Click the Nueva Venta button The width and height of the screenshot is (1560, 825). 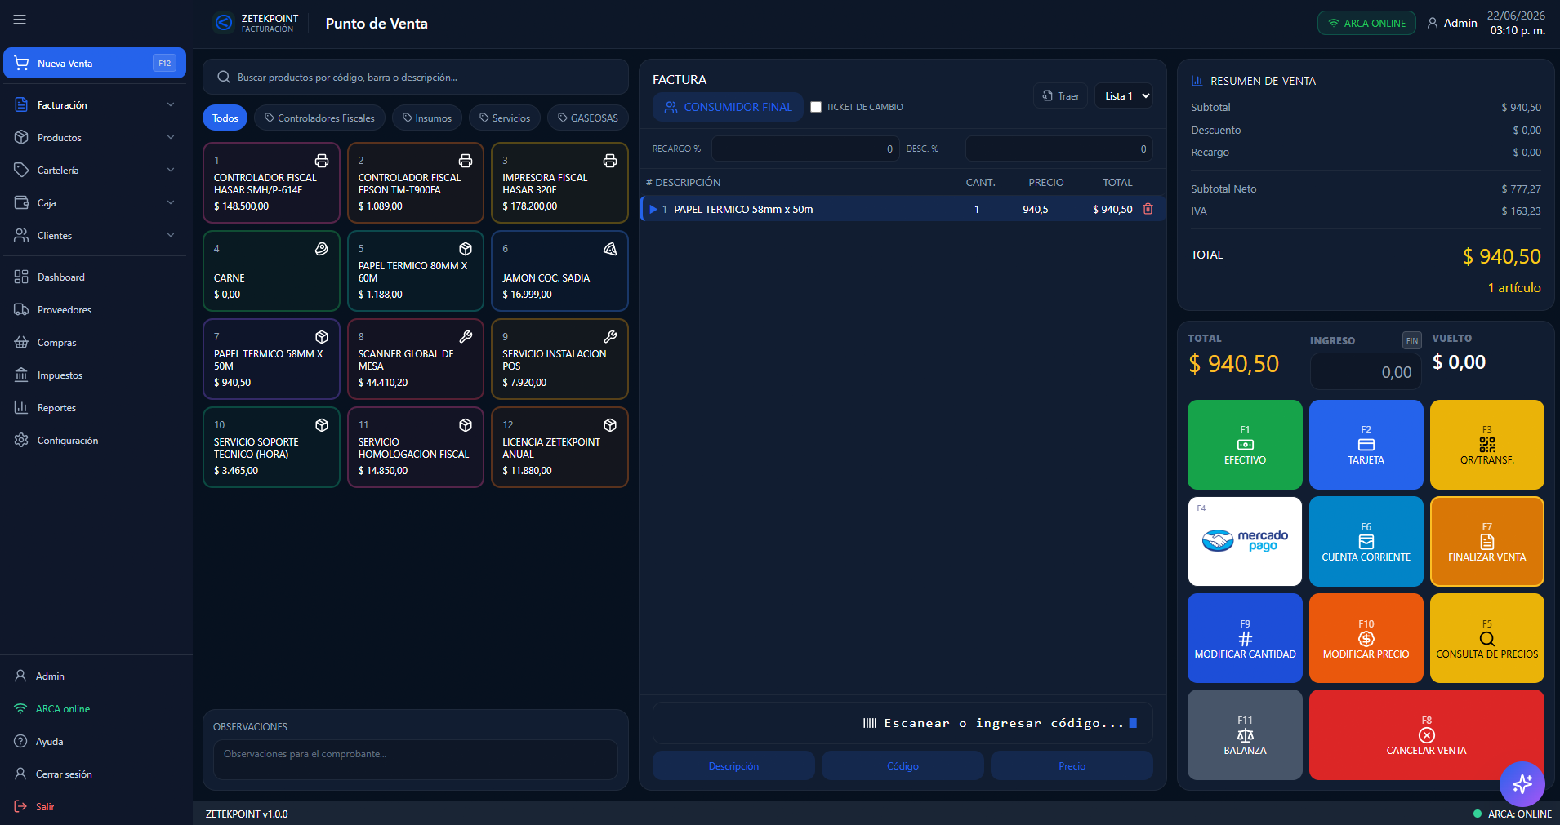pyautogui.click(x=95, y=63)
